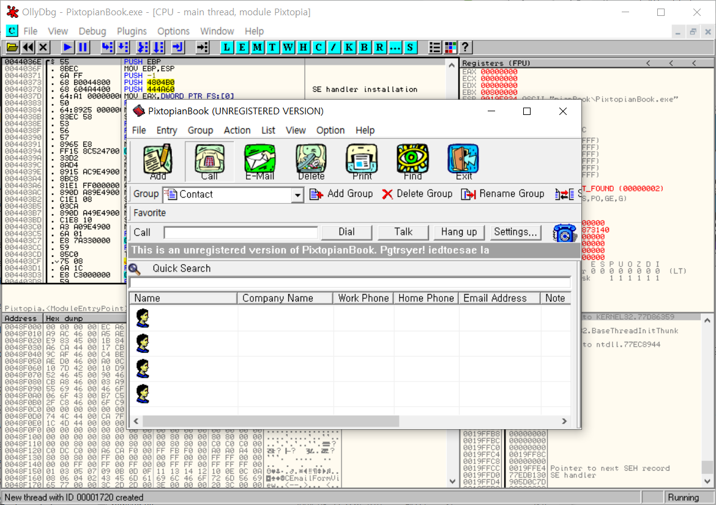Screen dimensions: 716x505
Task: Click the Exit door icon in PixtopianBook
Action: click(463, 161)
